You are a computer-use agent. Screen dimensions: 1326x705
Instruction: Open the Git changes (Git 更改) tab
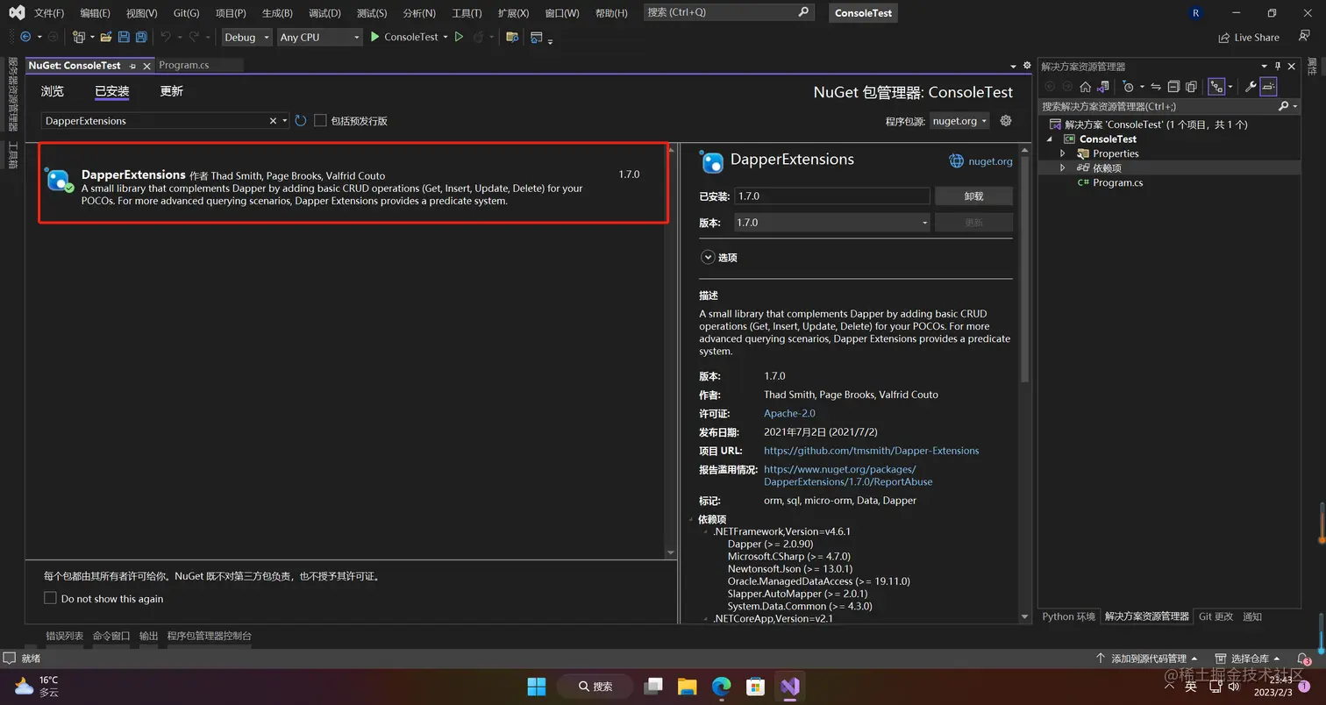[1215, 616]
